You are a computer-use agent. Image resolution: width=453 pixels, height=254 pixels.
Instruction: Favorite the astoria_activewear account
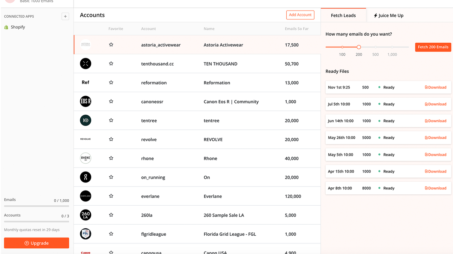point(111,45)
